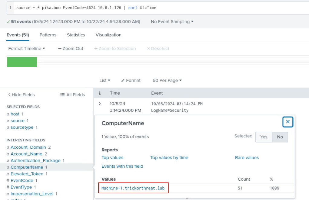Open the Format Timeline dropdown
Viewport: 309px width, 200px height.
(27, 49)
